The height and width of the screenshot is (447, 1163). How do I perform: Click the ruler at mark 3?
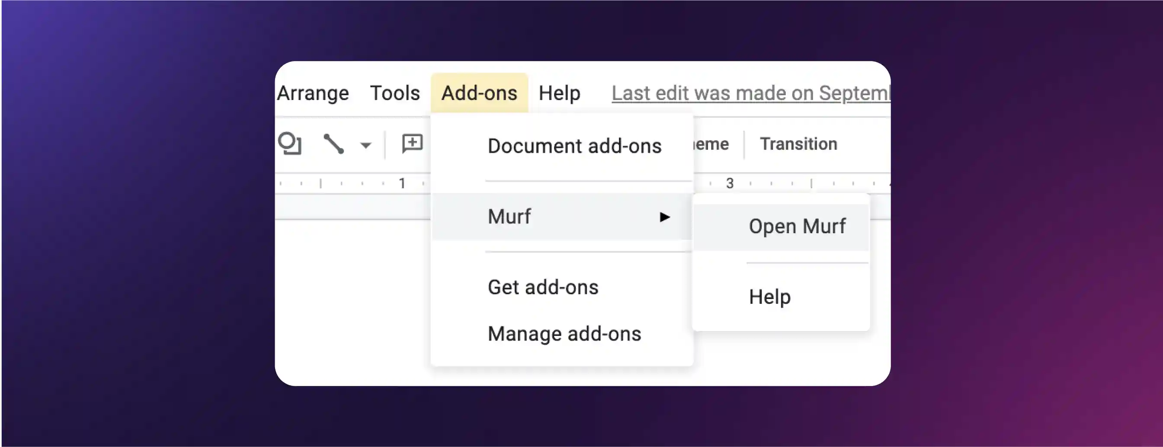pyautogui.click(x=730, y=183)
